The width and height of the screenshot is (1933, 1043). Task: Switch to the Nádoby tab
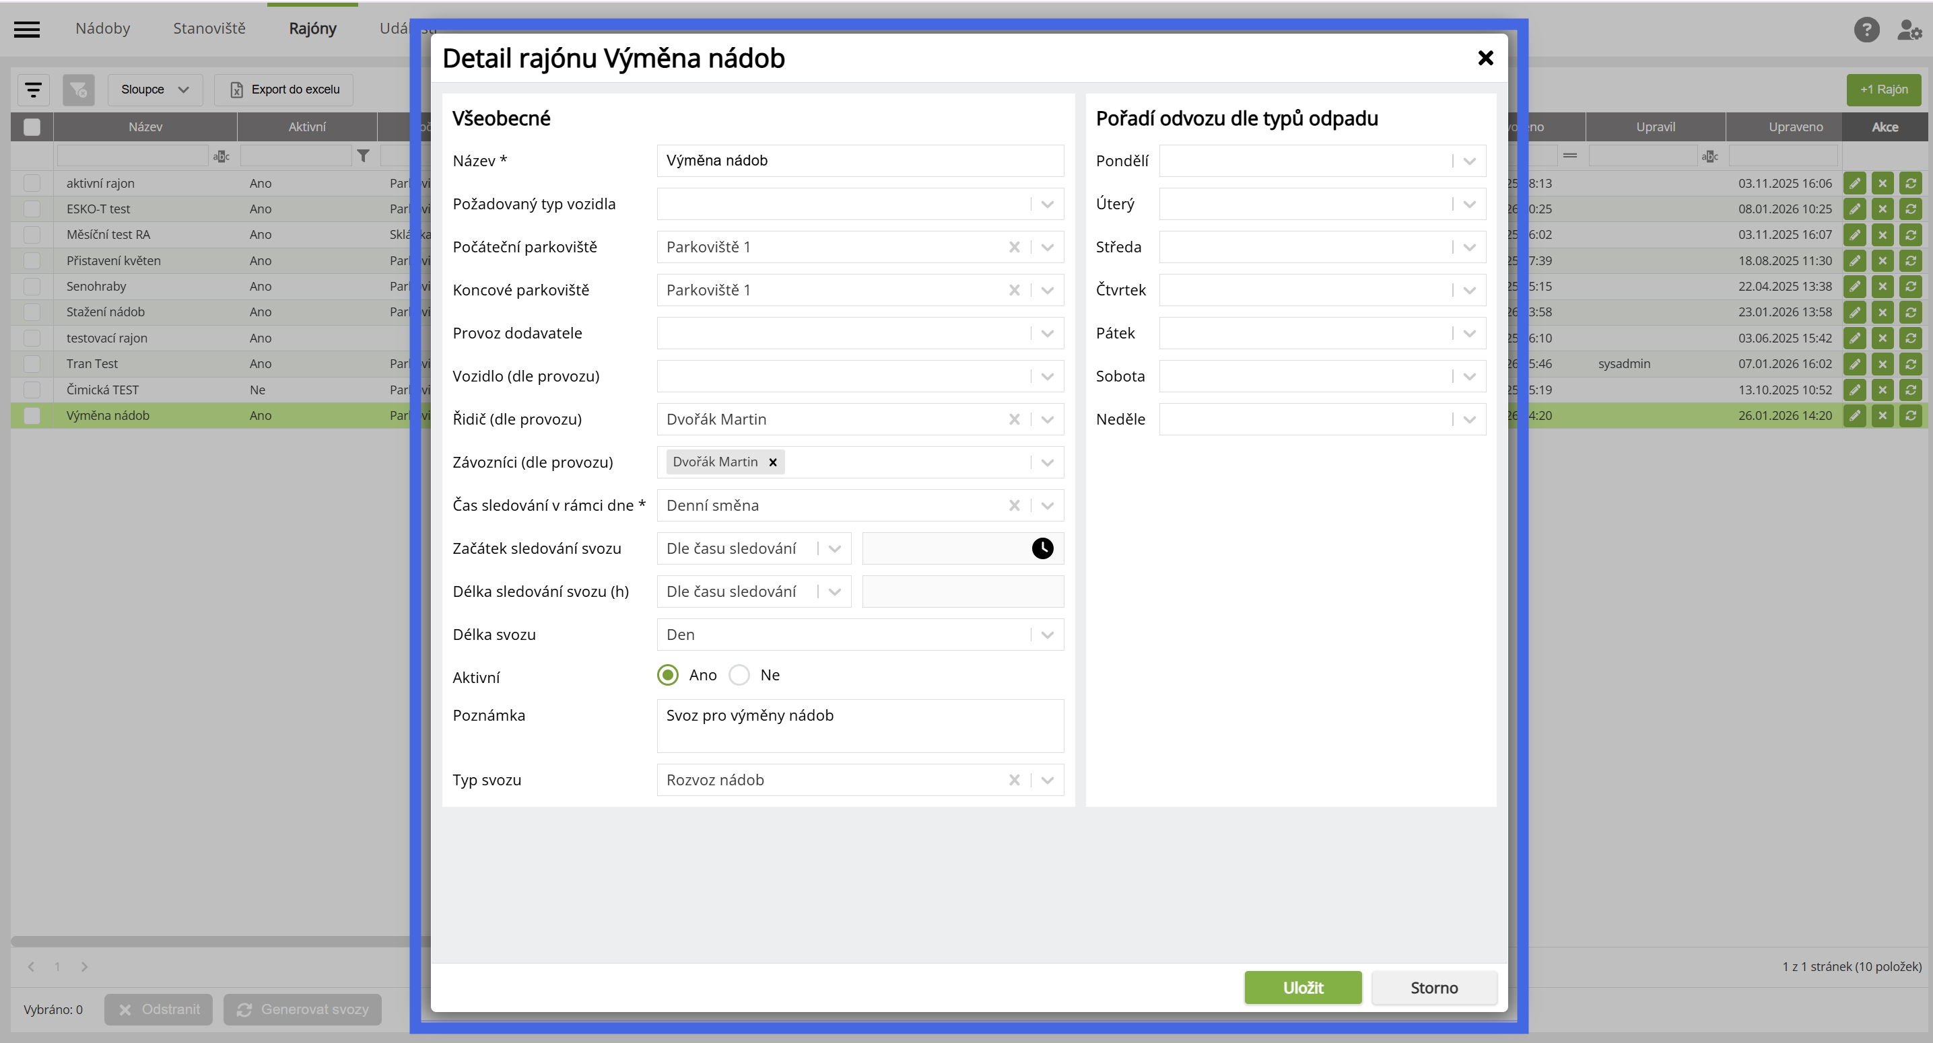[x=103, y=28]
